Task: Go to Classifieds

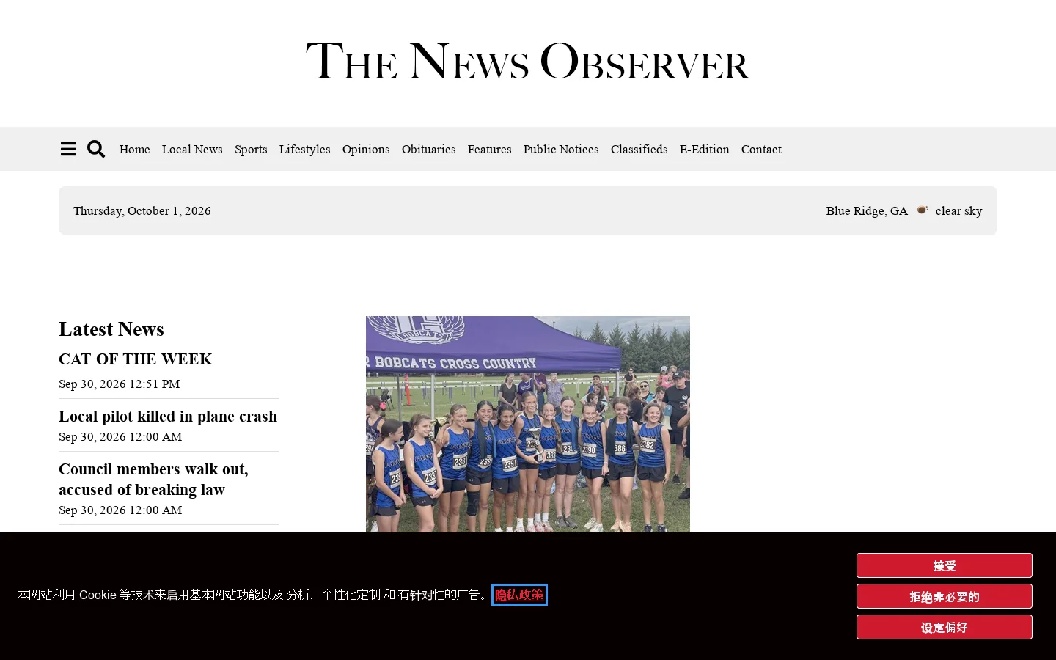Action: (639, 149)
